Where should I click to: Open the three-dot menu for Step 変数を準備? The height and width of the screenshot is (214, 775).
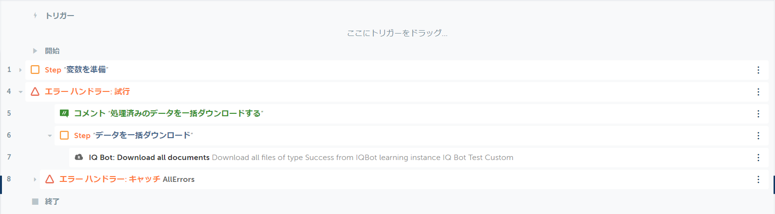pos(758,70)
